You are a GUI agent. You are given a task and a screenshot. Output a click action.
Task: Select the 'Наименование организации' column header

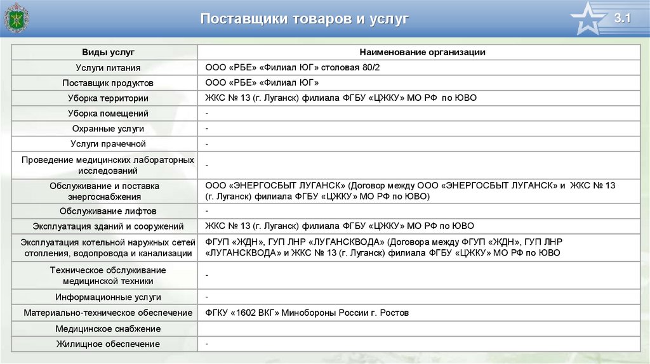pyautogui.click(x=419, y=52)
